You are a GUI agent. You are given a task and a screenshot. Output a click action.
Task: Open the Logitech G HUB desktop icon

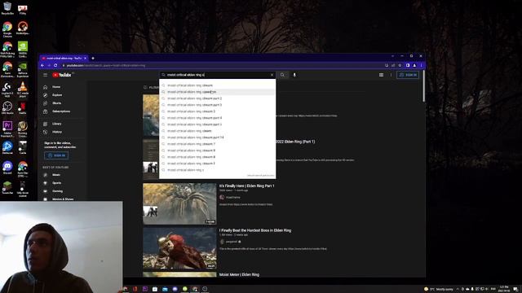point(7,89)
